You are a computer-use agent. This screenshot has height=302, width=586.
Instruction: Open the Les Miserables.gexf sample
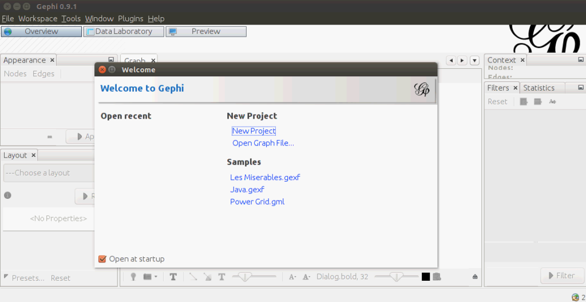click(x=265, y=178)
